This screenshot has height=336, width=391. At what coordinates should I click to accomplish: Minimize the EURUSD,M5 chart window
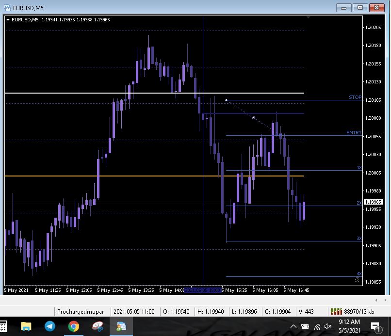[x=343, y=8]
